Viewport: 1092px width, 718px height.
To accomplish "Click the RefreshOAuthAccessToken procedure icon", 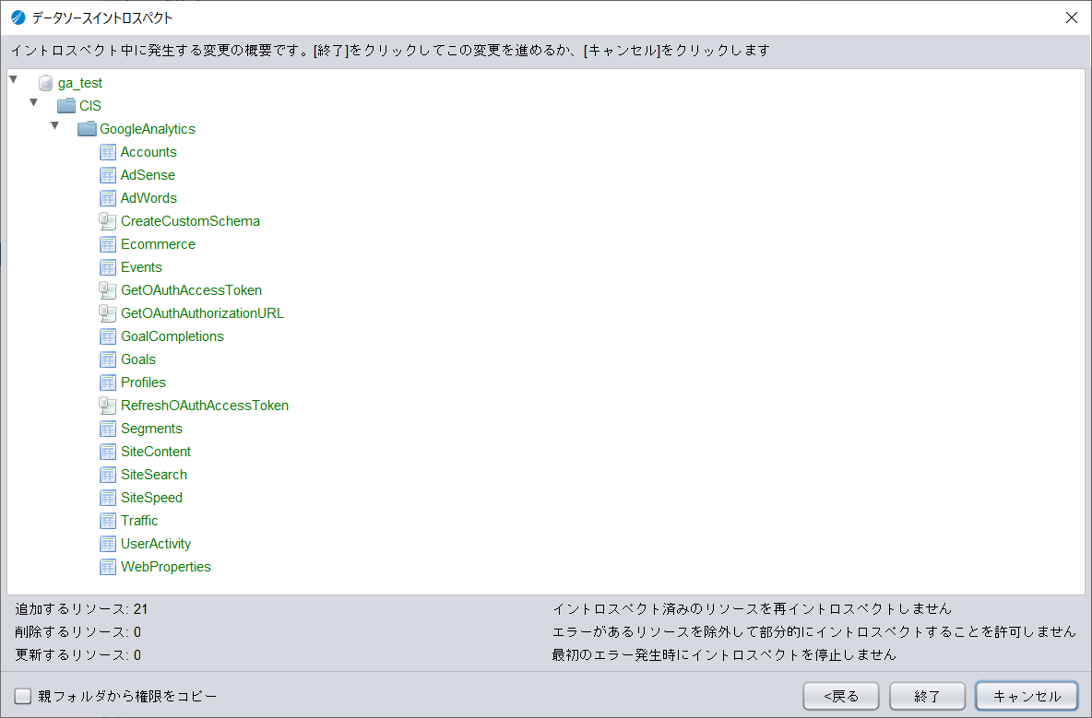I will click(107, 406).
